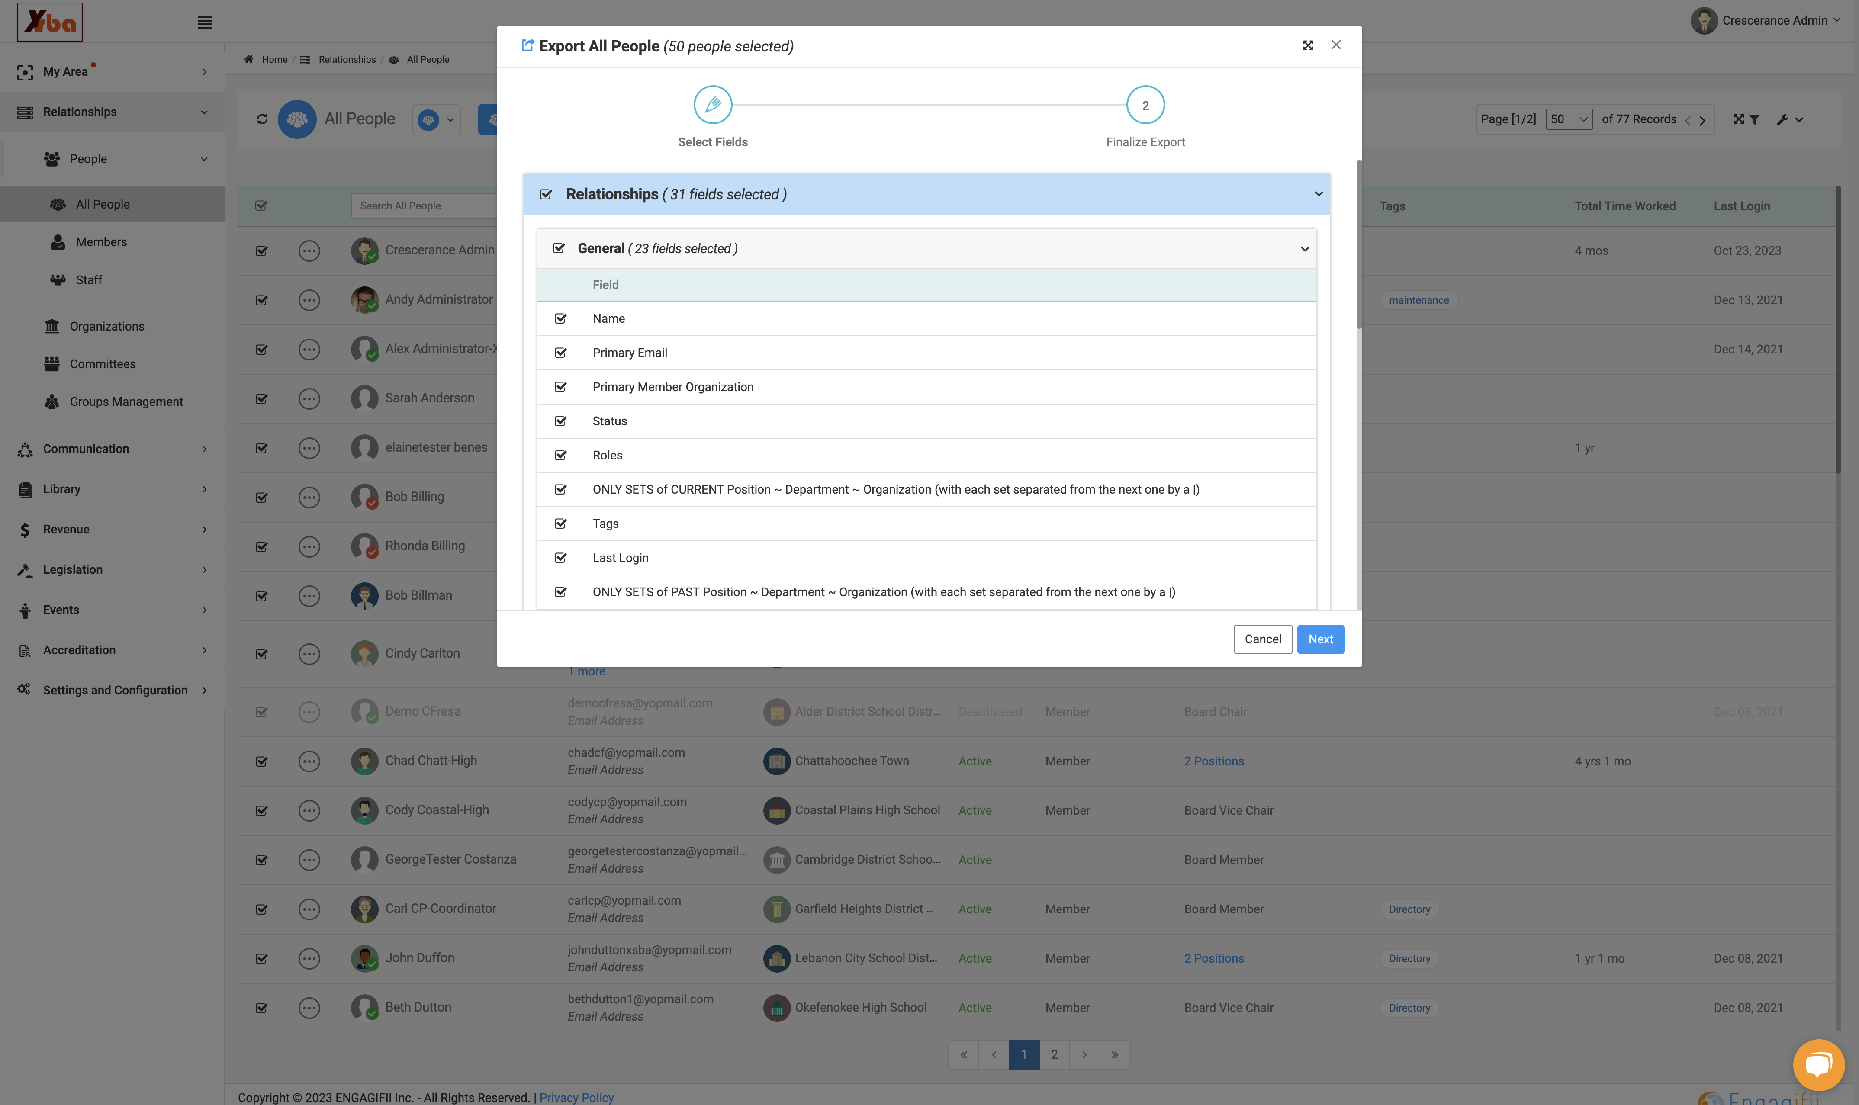Open Members in sidebar
This screenshot has width=1859, height=1105.
(101, 242)
